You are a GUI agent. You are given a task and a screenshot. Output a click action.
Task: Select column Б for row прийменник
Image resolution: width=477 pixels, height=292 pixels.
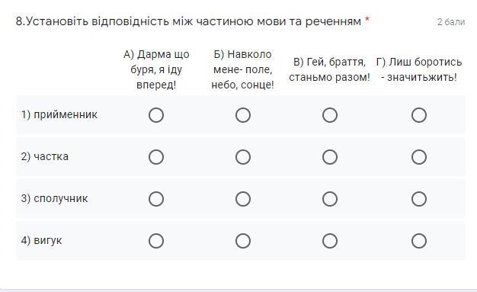[x=243, y=115]
